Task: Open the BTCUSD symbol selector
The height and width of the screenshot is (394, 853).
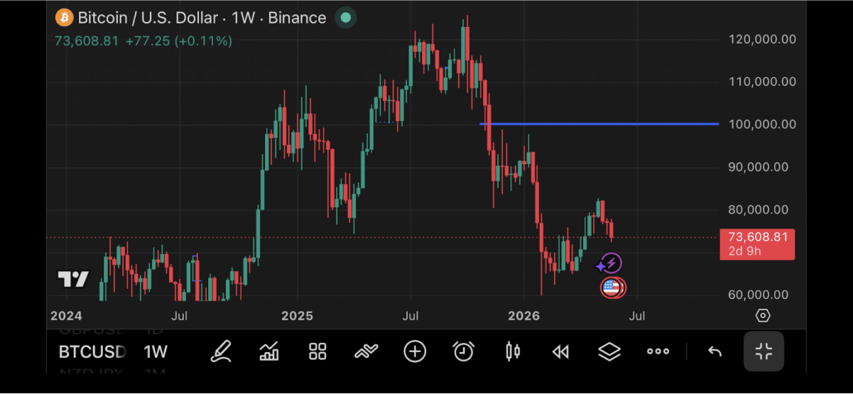Action: [x=92, y=351]
